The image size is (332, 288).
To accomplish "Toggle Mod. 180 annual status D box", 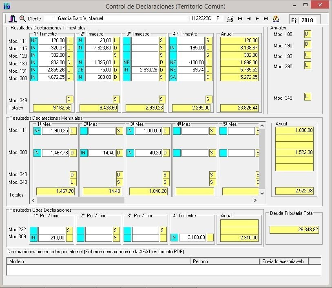I will tap(308, 34).
